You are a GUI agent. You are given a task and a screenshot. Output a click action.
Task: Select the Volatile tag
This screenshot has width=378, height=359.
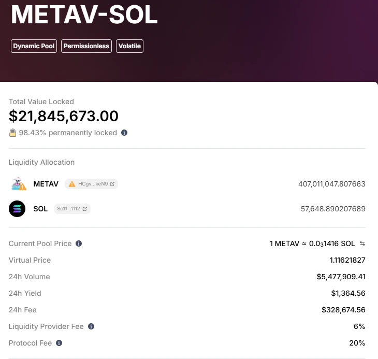[x=129, y=46]
